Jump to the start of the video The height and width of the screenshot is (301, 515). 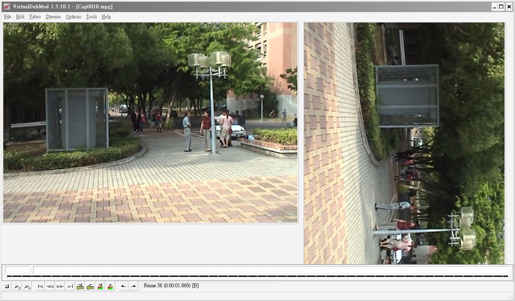(40, 286)
